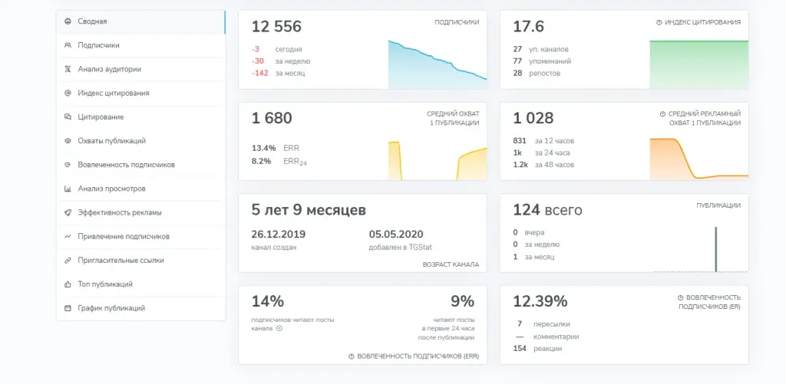Click the '7 пересылки' row
The width and height of the screenshot is (786, 384).
tap(543, 324)
